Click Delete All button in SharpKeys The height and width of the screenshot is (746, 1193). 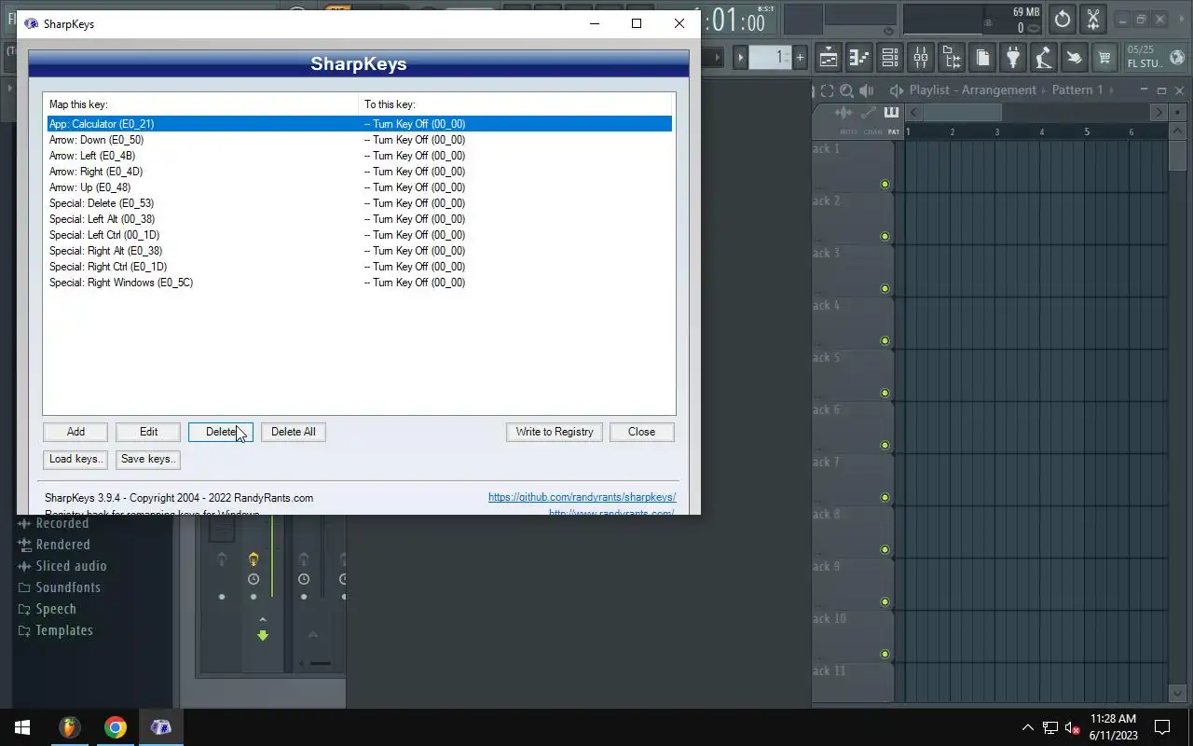[x=294, y=432]
